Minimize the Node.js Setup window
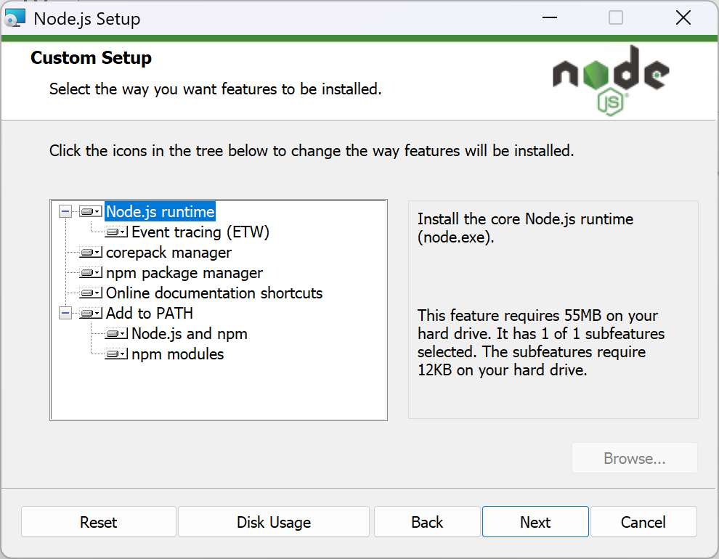 [x=549, y=18]
